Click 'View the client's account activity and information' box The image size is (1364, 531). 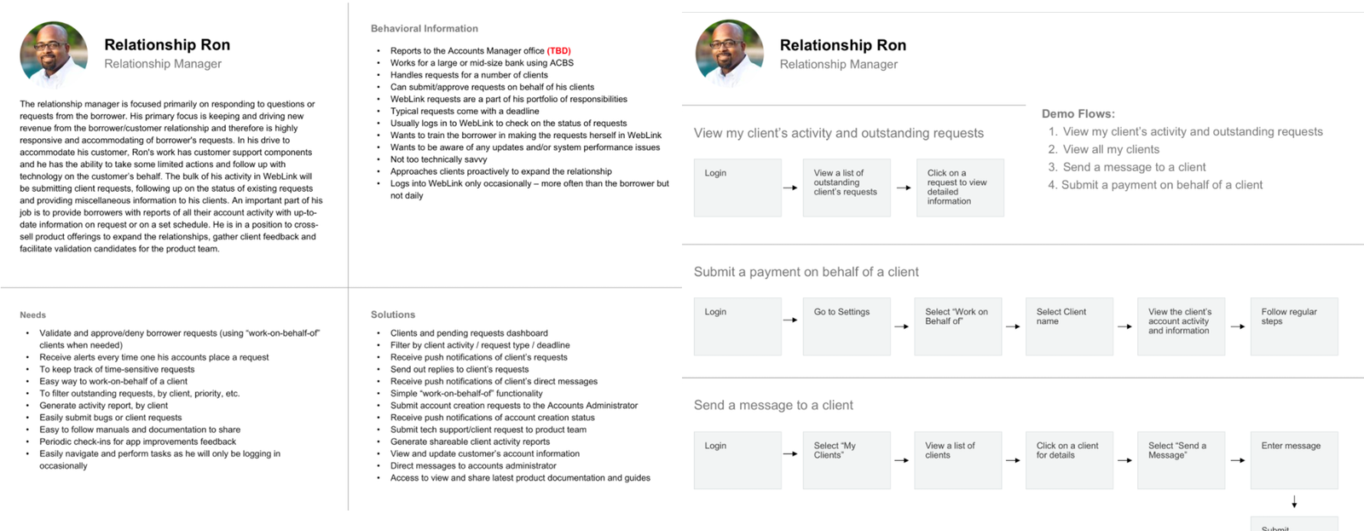pyautogui.click(x=1181, y=326)
